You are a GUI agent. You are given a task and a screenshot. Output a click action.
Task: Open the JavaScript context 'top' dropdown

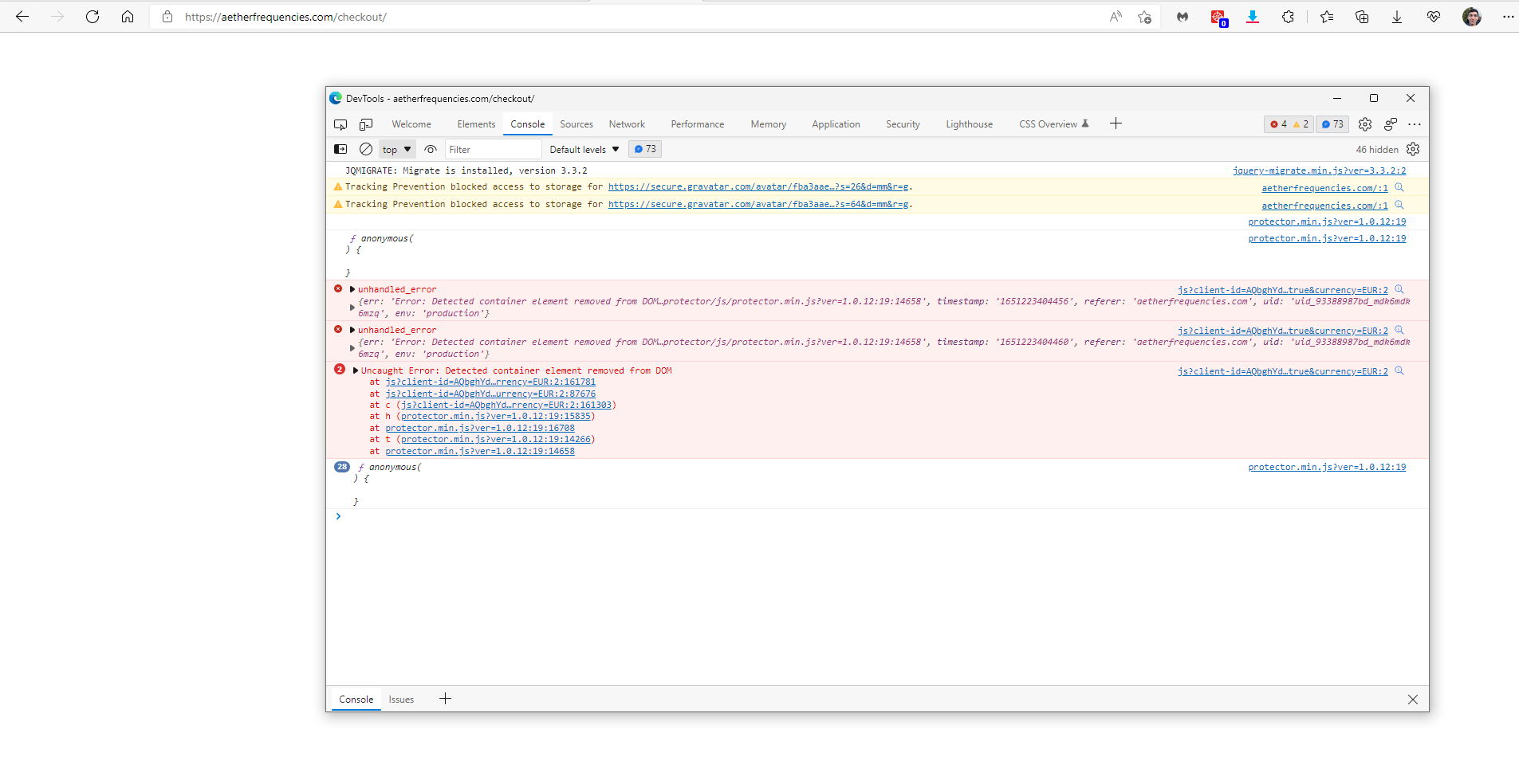click(x=397, y=149)
